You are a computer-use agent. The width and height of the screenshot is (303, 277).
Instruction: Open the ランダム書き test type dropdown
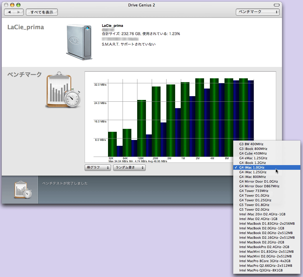coord(129,167)
